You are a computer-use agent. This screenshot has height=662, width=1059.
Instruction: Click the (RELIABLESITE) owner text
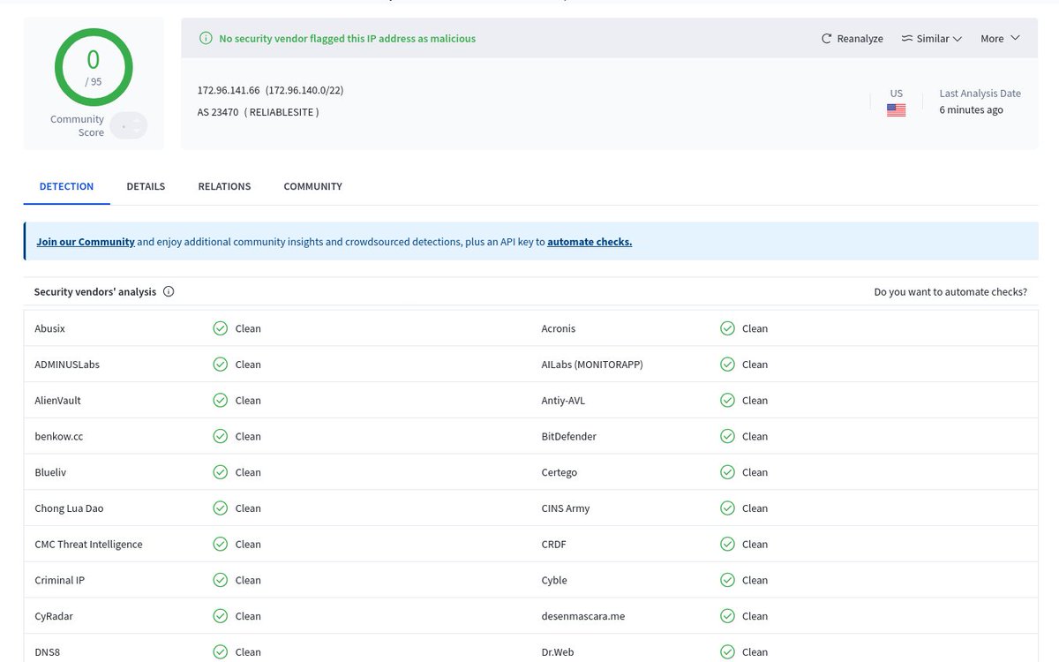[x=282, y=112]
